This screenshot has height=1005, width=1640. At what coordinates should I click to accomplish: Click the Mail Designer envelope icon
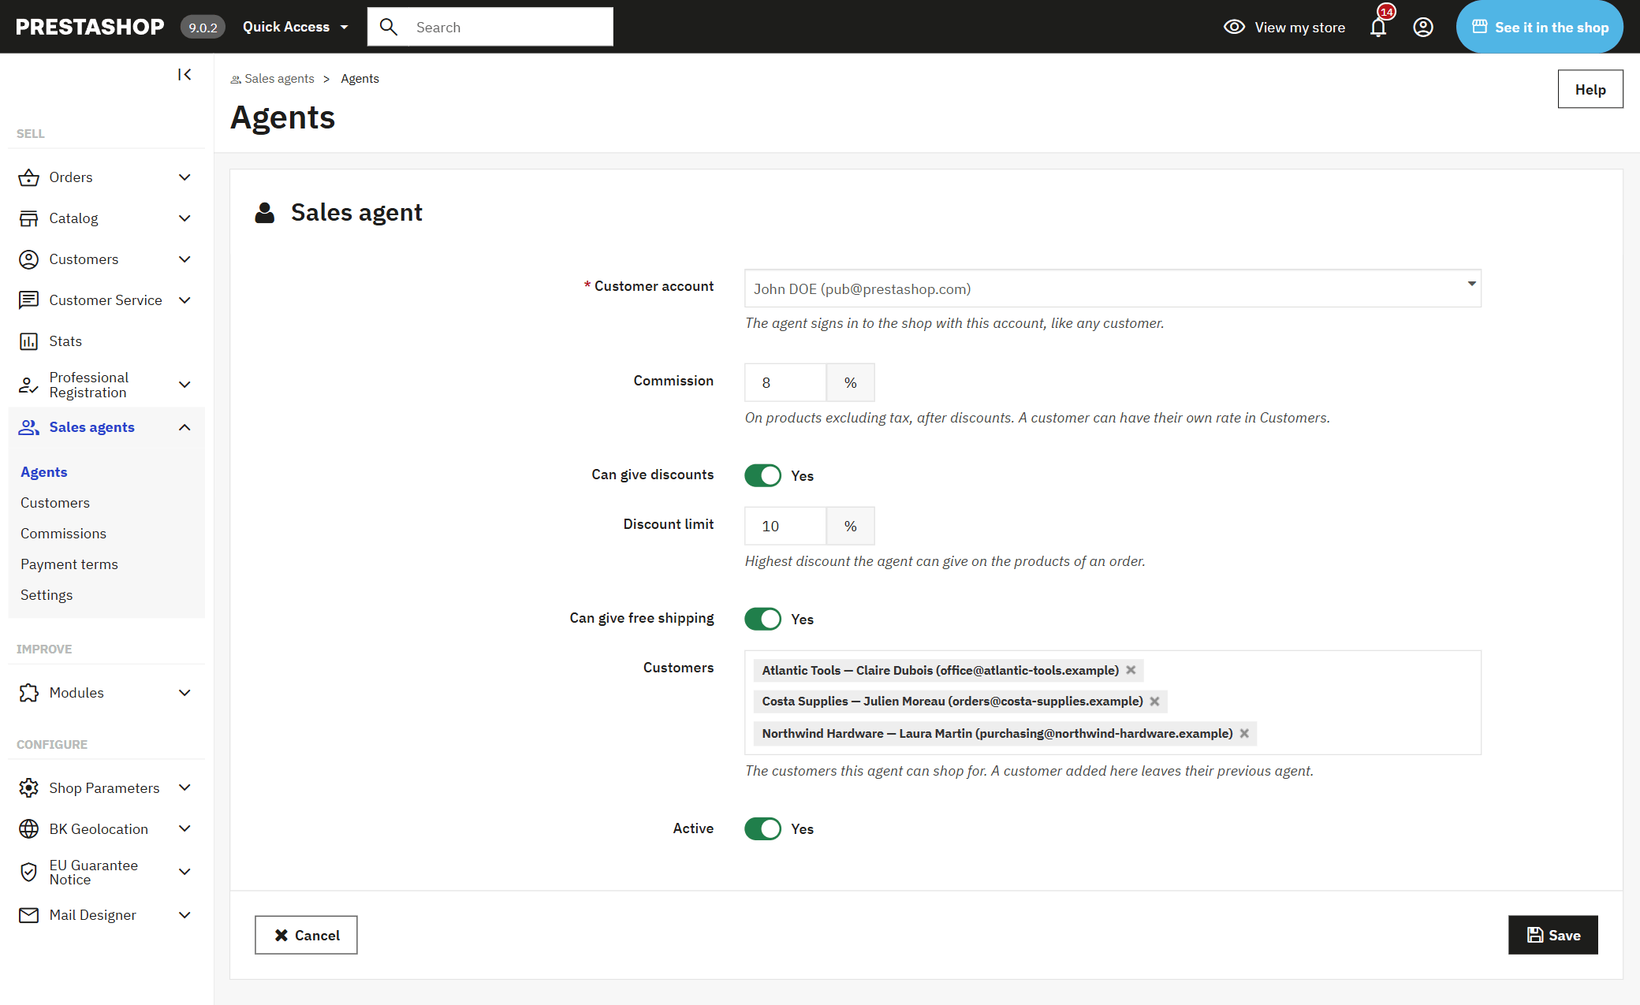28,915
